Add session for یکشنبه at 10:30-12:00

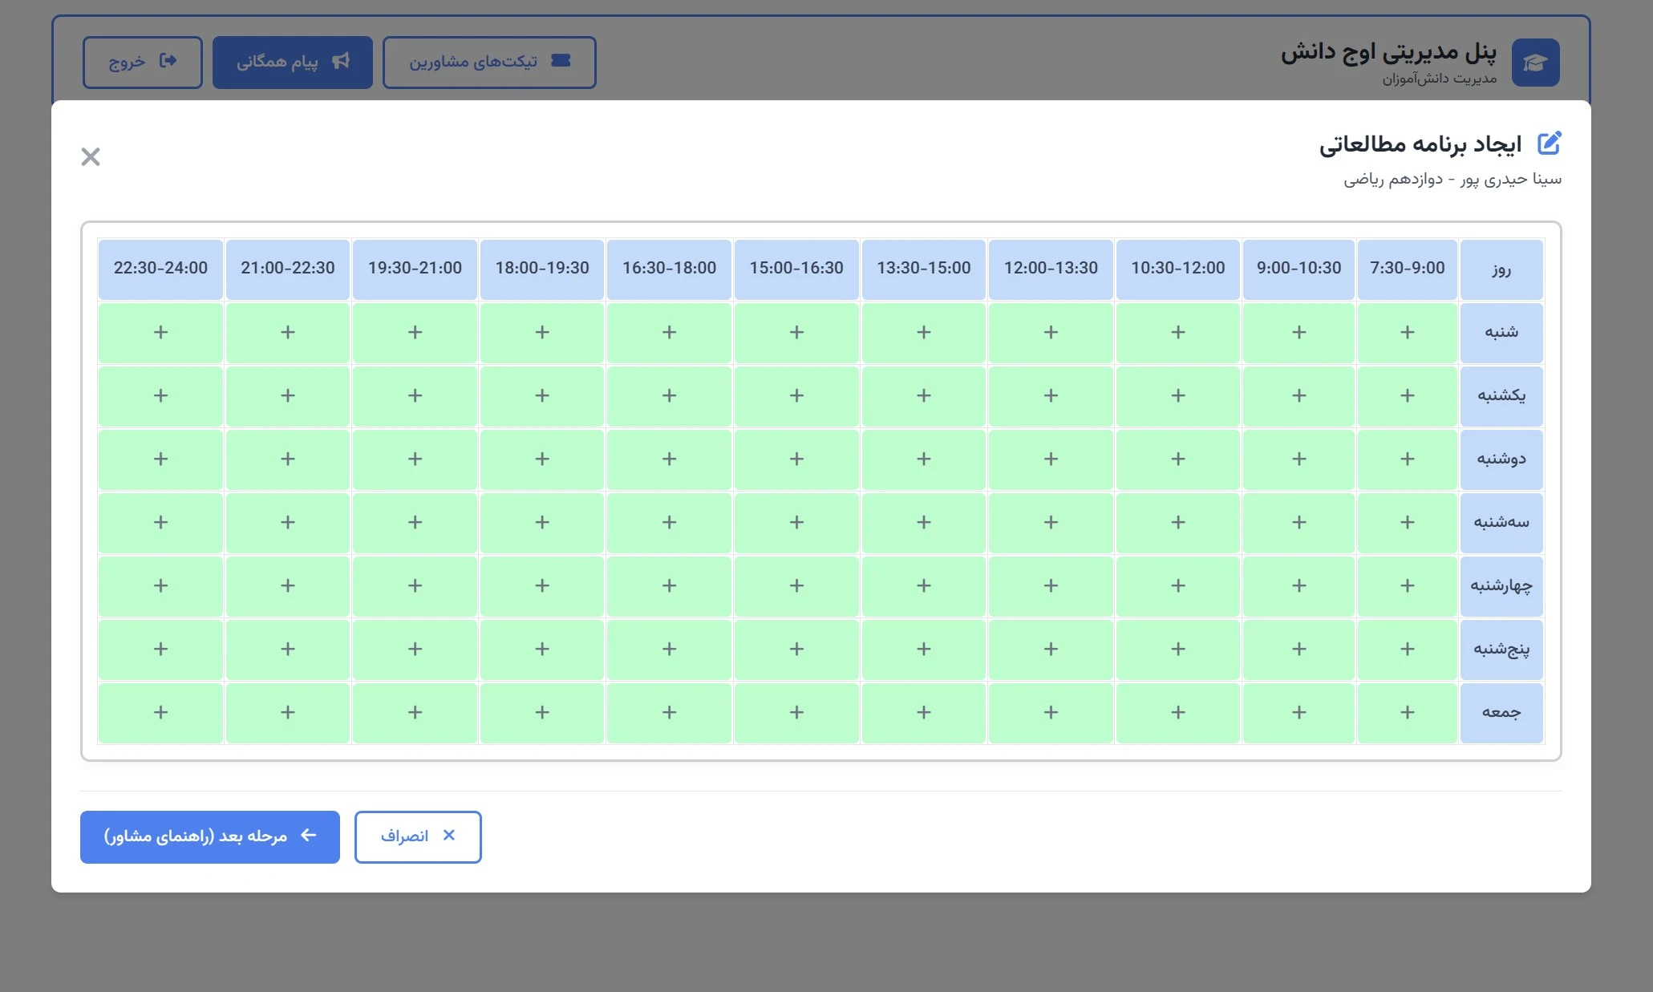[1178, 395]
